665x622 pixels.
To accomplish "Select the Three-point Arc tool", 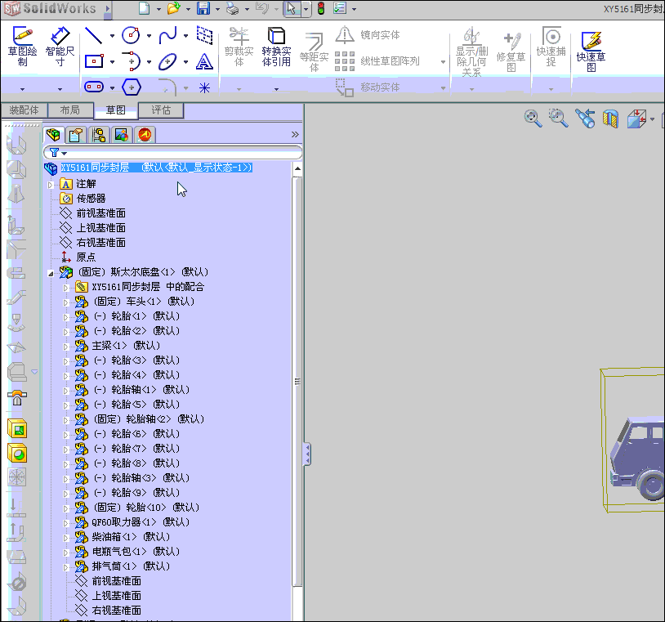I will [x=131, y=61].
